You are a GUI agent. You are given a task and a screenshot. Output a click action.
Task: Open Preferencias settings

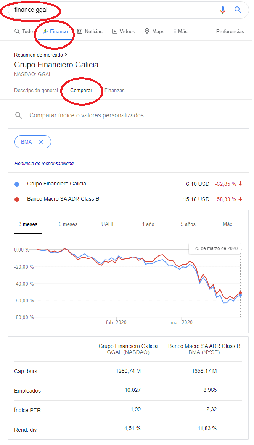pos(230,31)
